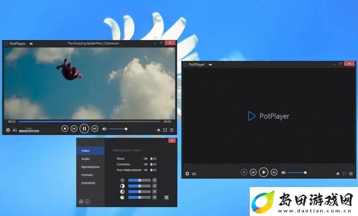Jump to previous track in SpiderMan player
This screenshot has width=358, height=216.
coord(74,129)
